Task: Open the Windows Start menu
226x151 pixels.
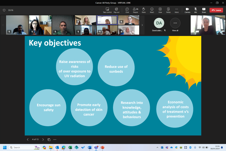Action: (x=5, y=147)
